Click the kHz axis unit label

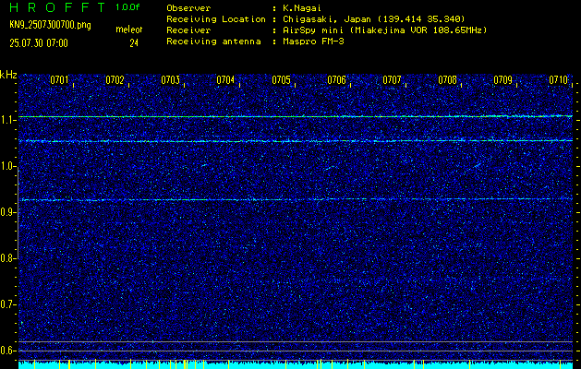point(8,75)
